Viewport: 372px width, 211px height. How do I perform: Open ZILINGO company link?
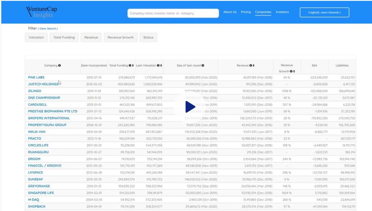[35, 91]
